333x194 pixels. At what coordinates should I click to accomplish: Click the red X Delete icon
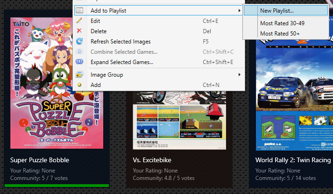coord(79,31)
